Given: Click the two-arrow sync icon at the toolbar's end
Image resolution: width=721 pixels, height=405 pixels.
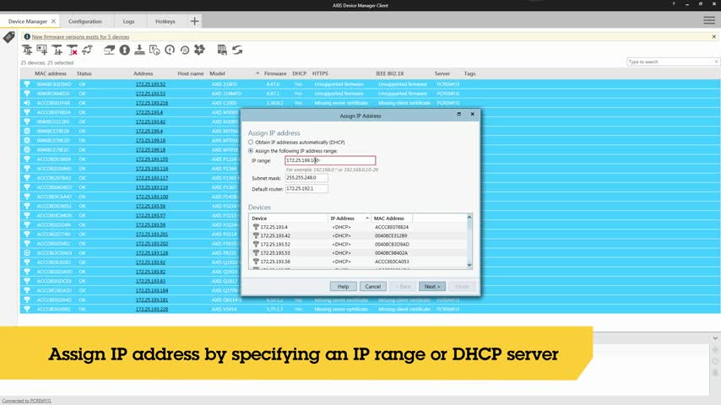Looking at the screenshot, I should 237,50.
